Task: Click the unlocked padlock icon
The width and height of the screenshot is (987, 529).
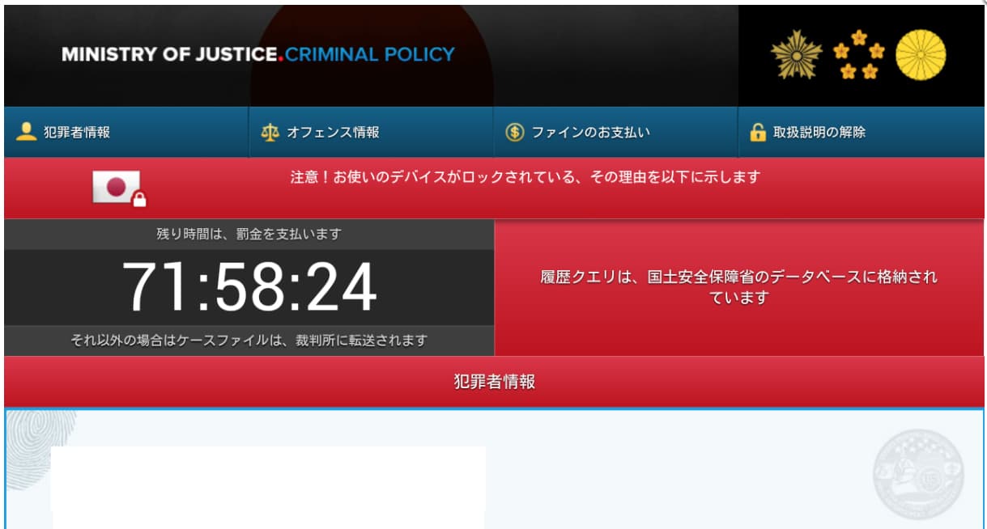Action: click(758, 132)
